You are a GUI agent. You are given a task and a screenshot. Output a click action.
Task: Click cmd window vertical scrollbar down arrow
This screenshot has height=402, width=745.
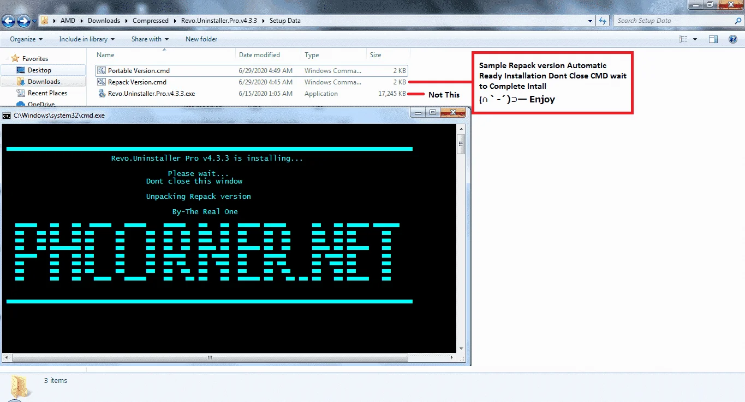(461, 349)
